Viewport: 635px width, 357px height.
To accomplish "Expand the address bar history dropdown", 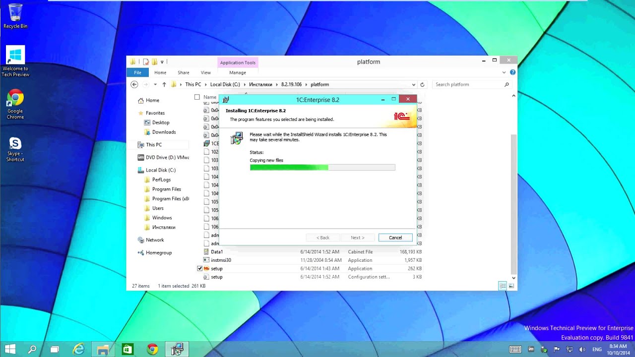I will [413, 85].
